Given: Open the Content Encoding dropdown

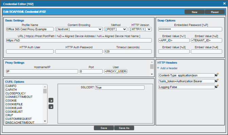Looking at the screenshot, I should [79, 29].
